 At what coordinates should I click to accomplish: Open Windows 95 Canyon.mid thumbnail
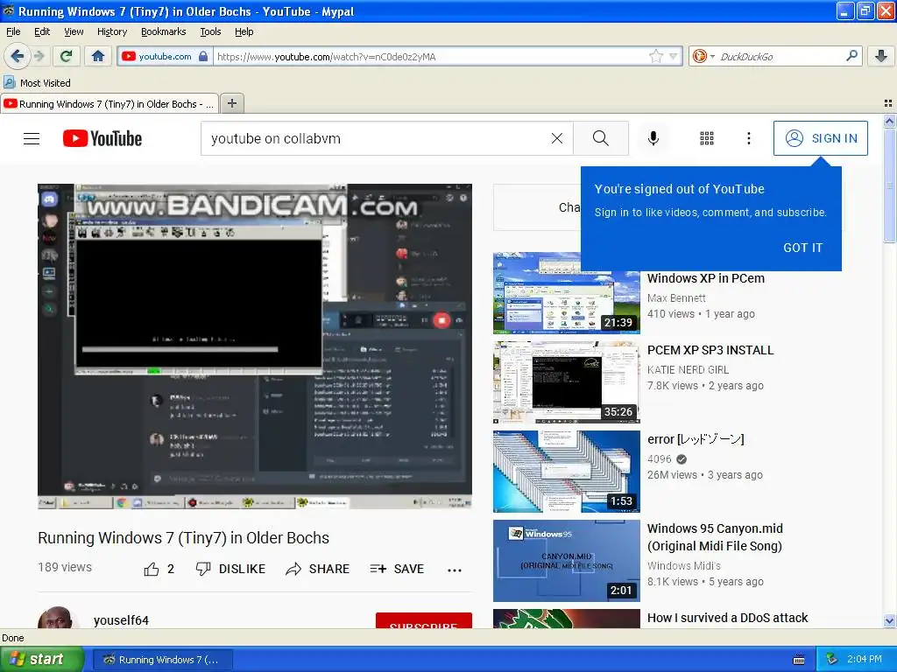pos(567,561)
